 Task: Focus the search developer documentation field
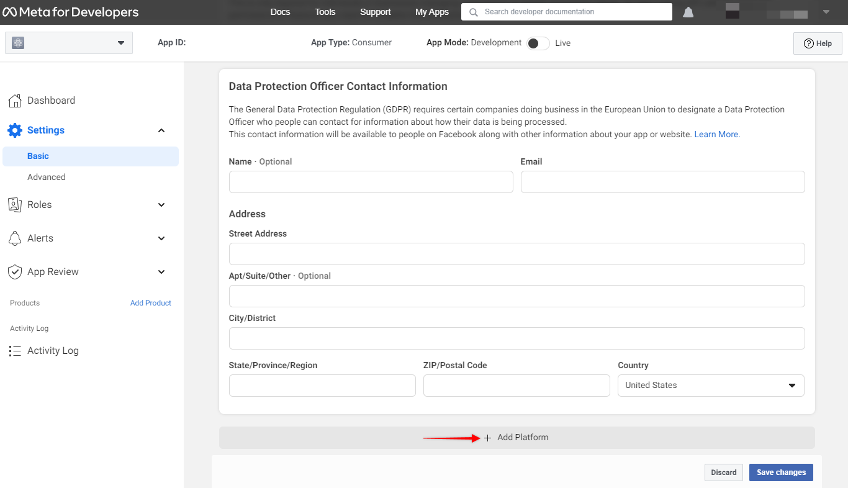[566, 12]
